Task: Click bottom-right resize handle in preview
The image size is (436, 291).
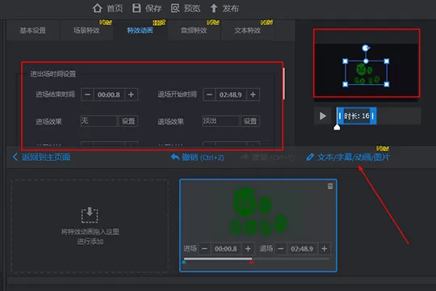Action: click(387, 84)
